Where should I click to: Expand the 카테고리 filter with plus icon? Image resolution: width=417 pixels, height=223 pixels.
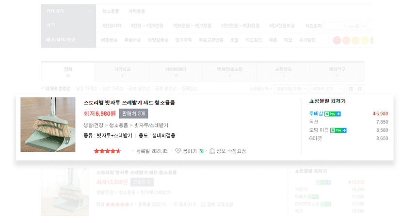point(90,11)
